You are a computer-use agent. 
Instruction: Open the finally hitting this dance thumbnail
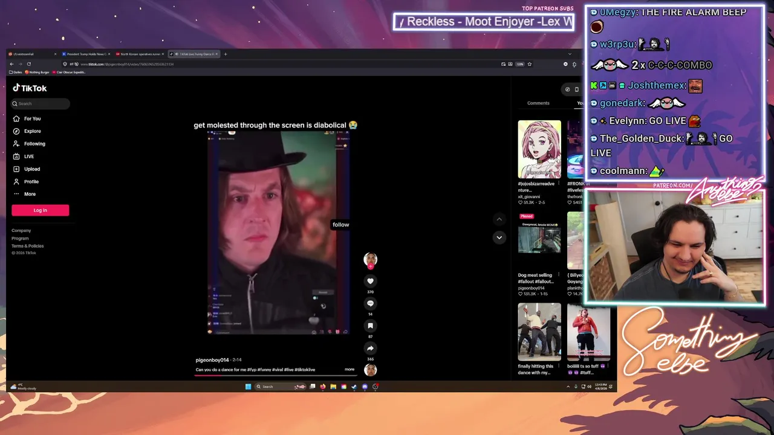pos(539,332)
